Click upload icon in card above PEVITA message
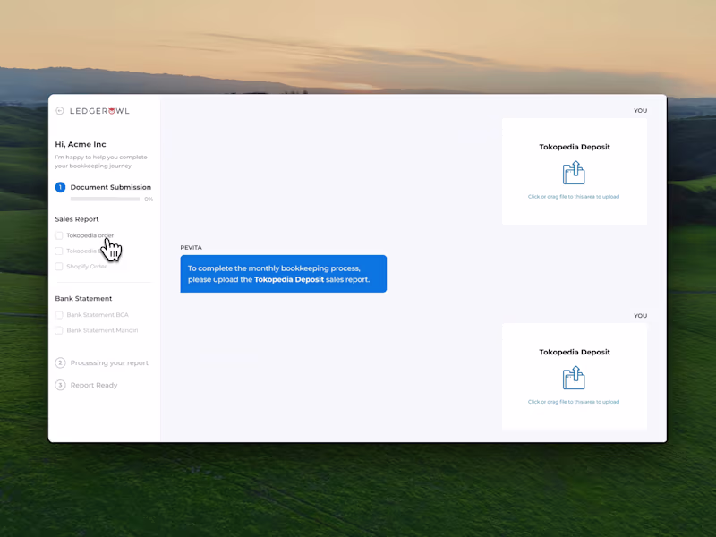716x537 pixels. point(574,173)
